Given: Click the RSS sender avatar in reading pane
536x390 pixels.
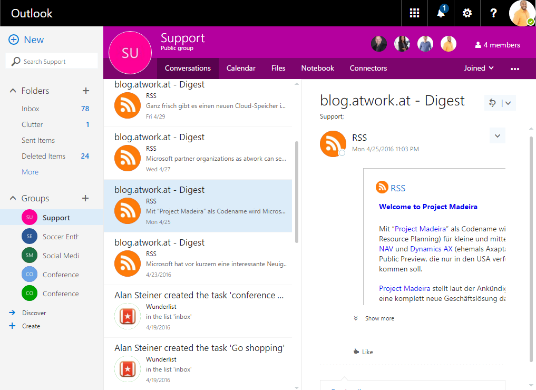Looking at the screenshot, I should pyautogui.click(x=333, y=144).
